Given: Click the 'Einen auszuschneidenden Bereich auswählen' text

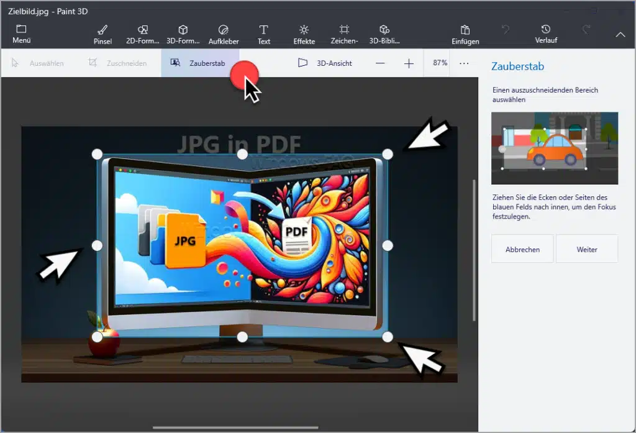Looking at the screenshot, I should [545, 94].
